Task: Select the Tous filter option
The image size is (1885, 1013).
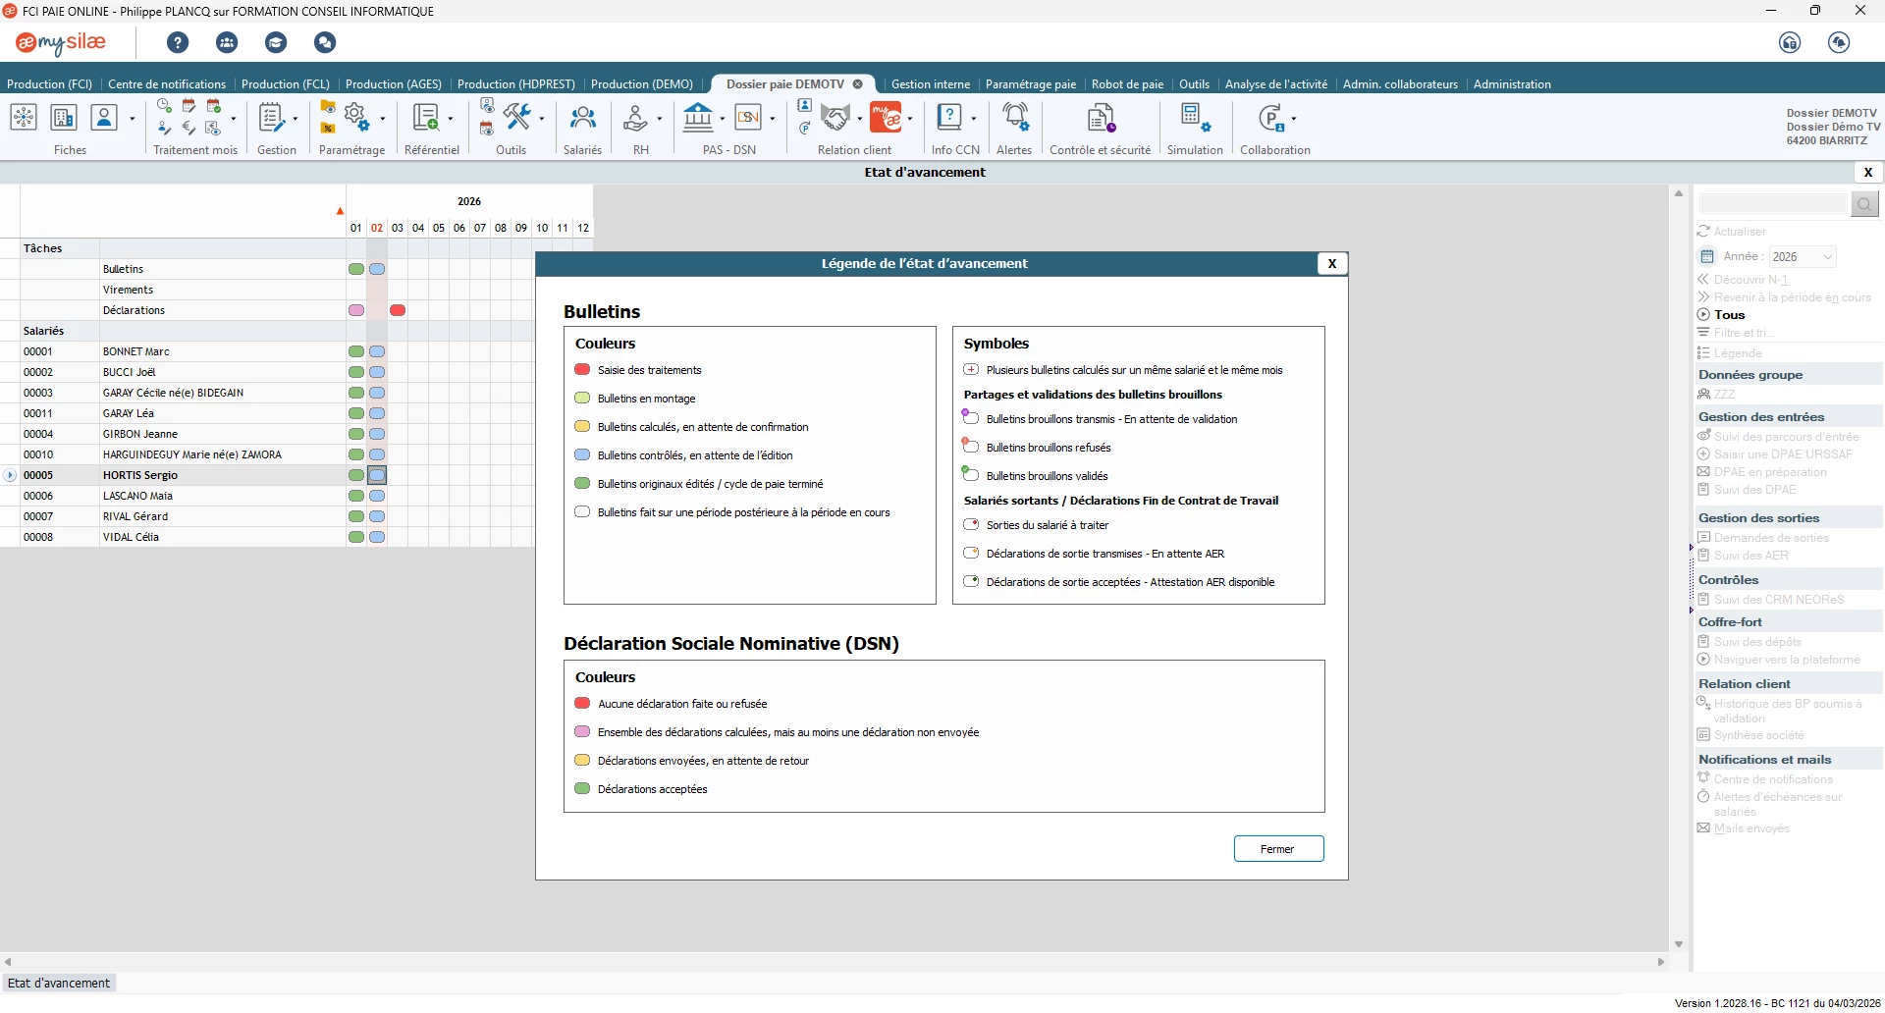Action: (x=1729, y=315)
